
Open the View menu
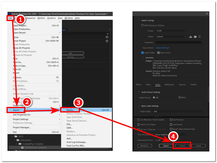click(x=60, y=18)
